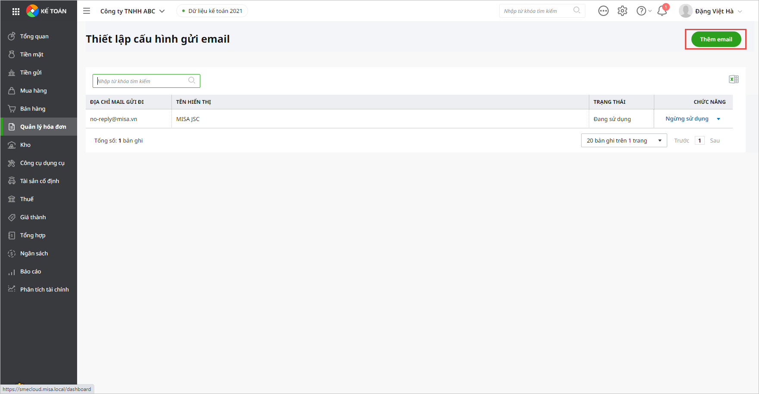Select the Dữ liệu kế toán 2021 chip
This screenshot has height=394, width=759.
pos(212,11)
